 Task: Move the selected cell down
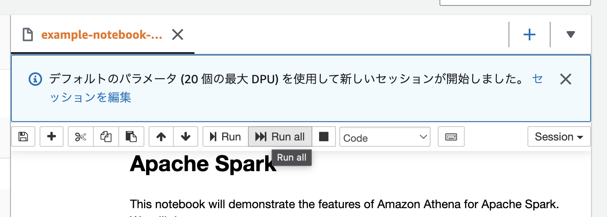pos(186,137)
